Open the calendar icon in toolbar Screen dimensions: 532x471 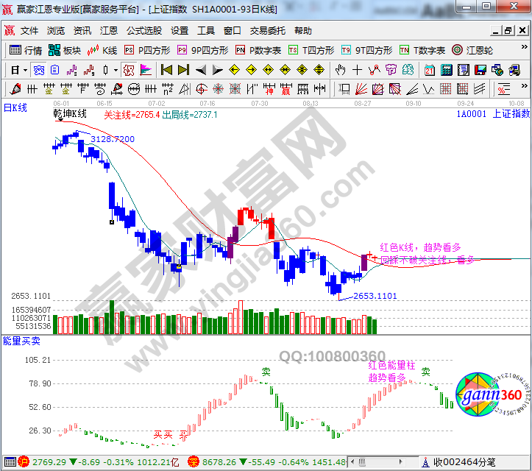[430, 70]
